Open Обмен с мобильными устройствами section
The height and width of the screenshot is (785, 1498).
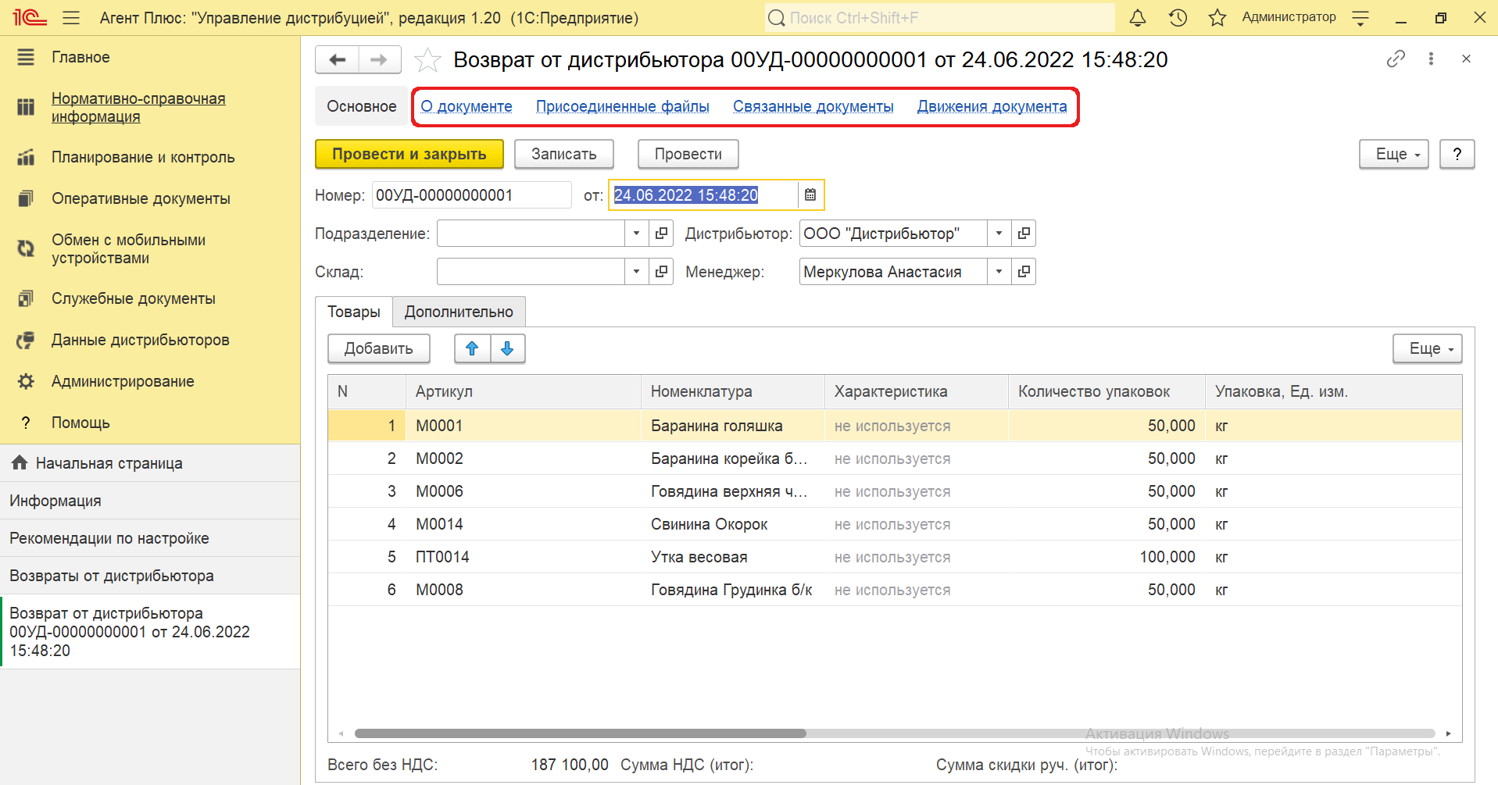129,249
